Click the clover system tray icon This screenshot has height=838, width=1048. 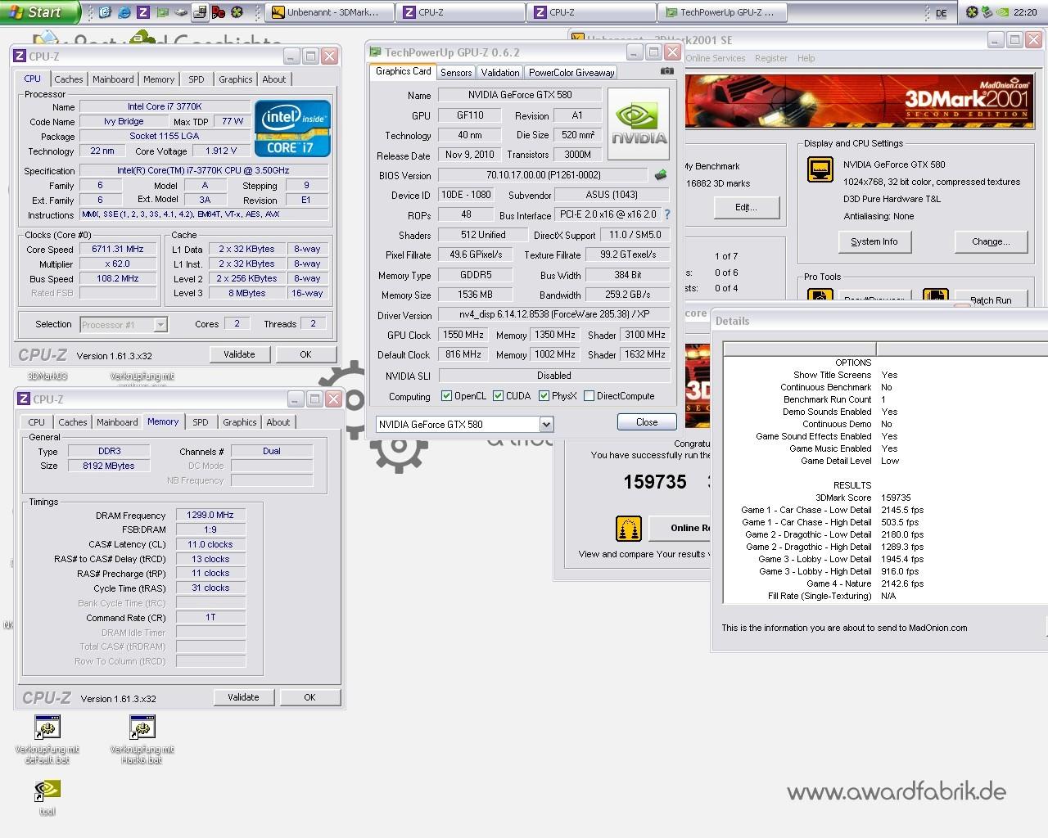click(x=973, y=12)
